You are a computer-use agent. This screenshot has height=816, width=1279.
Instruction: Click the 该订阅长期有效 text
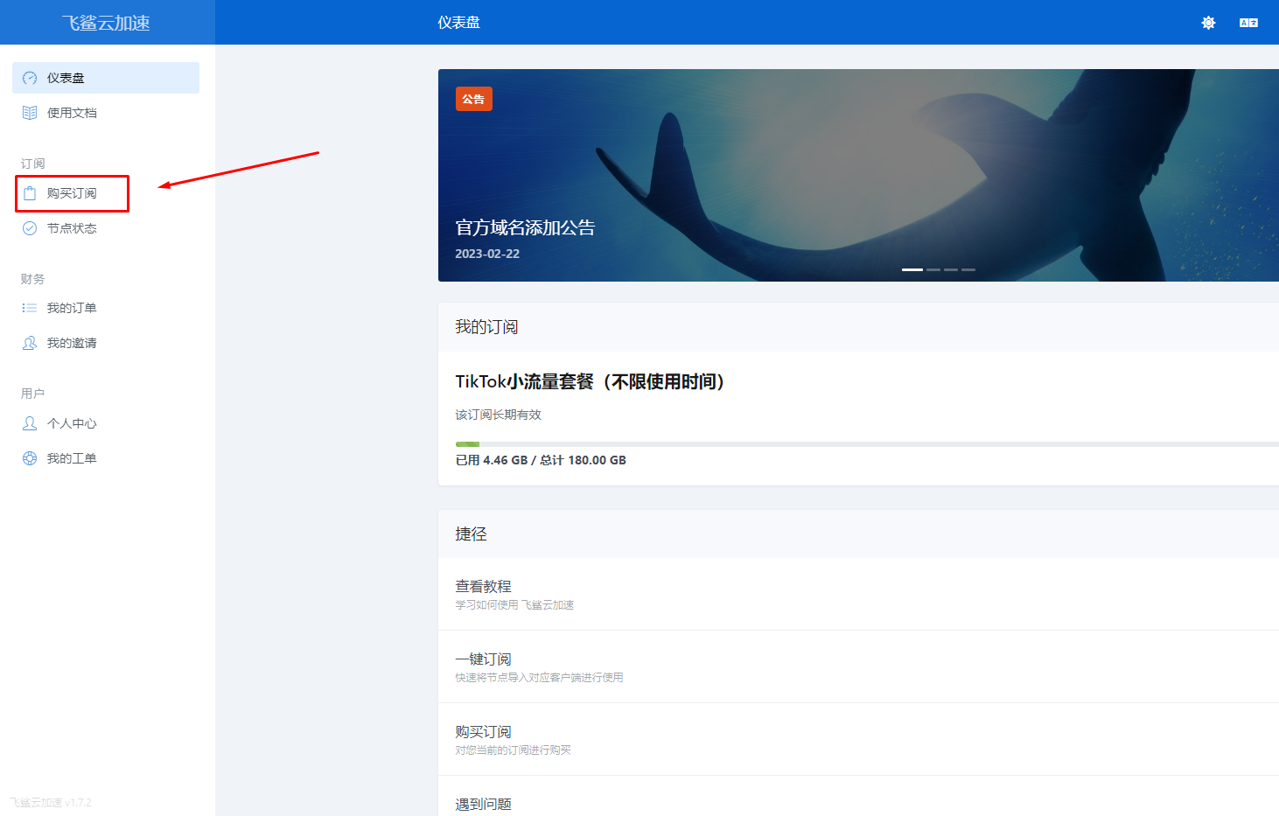coord(498,415)
